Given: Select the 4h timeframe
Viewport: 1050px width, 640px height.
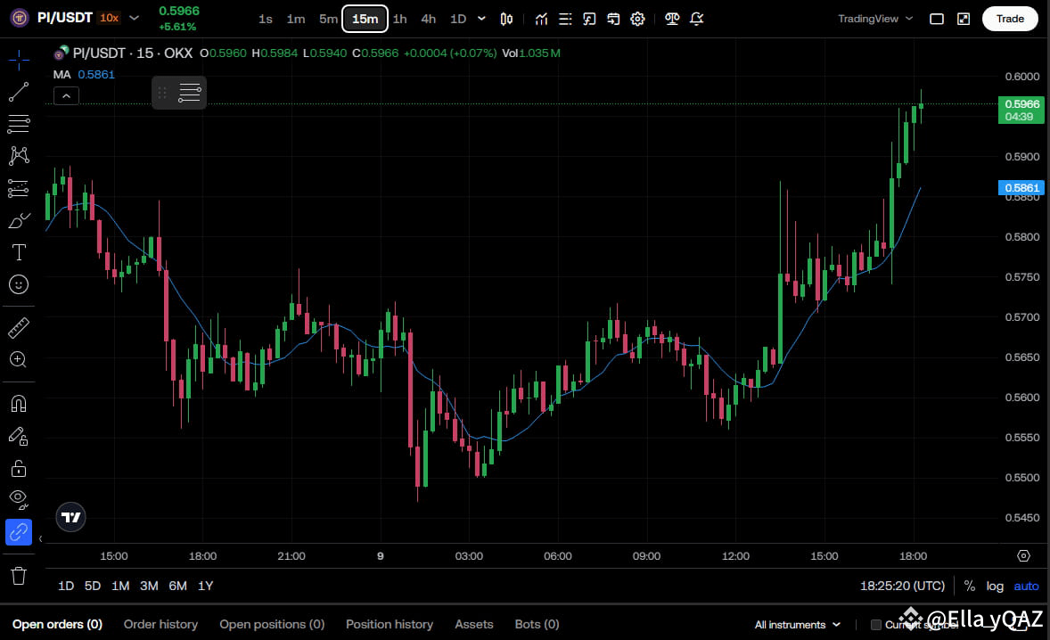Looking at the screenshot, I should tap(429, 19).
